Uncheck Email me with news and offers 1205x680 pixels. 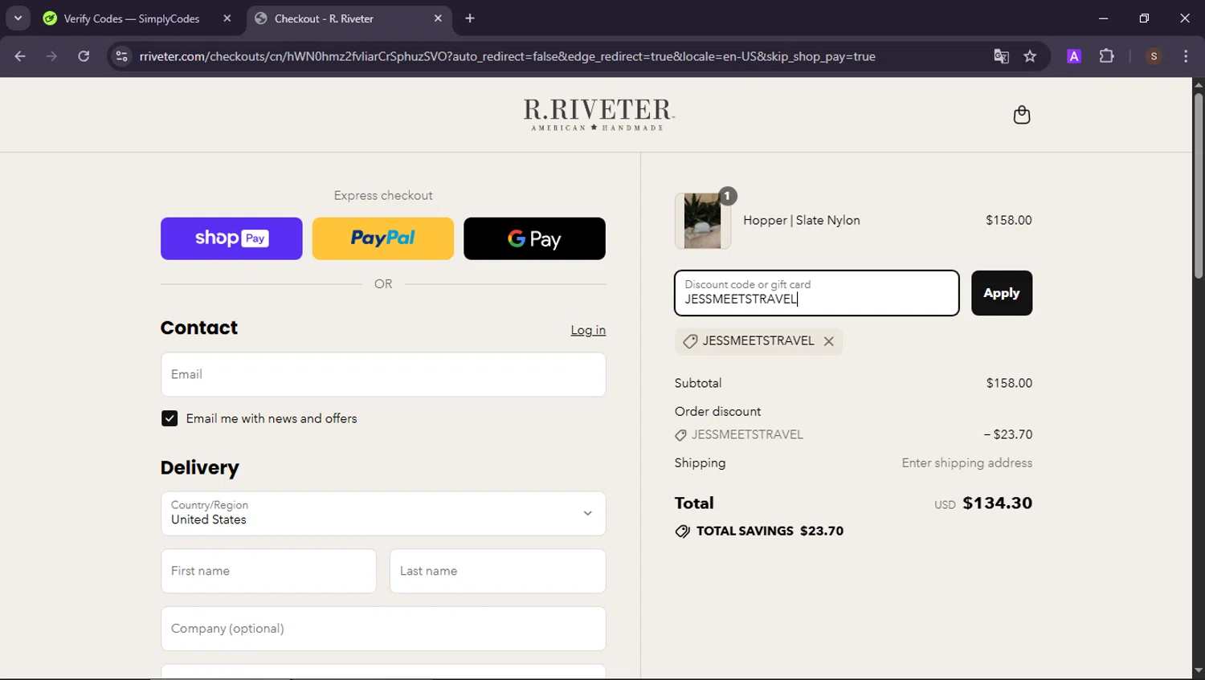[x=170, y=418]
